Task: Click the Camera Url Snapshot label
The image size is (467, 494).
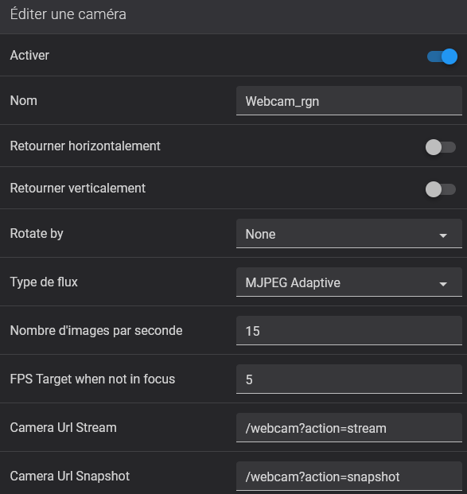Action: point(70,476)
